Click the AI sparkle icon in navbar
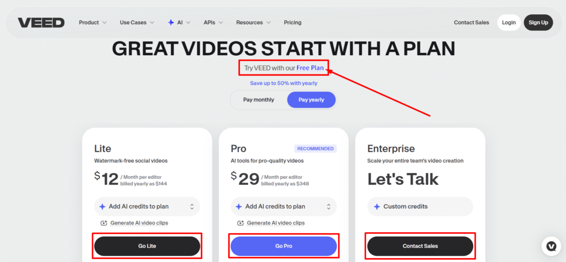 [171, 23]
